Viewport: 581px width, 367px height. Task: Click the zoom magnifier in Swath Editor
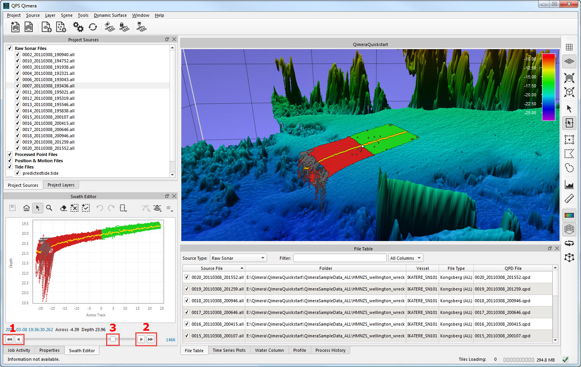pyautogui.click(x=49, y=208)
